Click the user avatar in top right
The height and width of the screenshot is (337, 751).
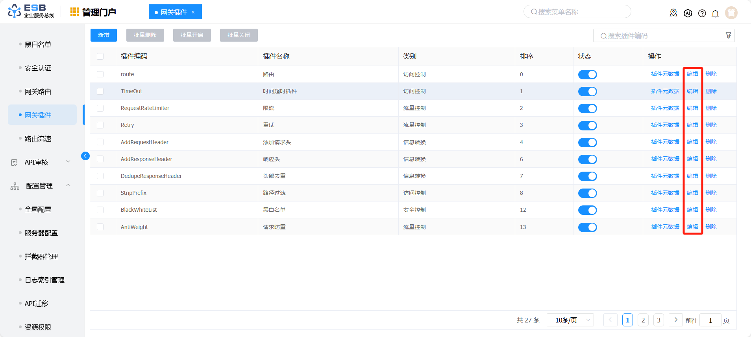(x=731, y=13)
